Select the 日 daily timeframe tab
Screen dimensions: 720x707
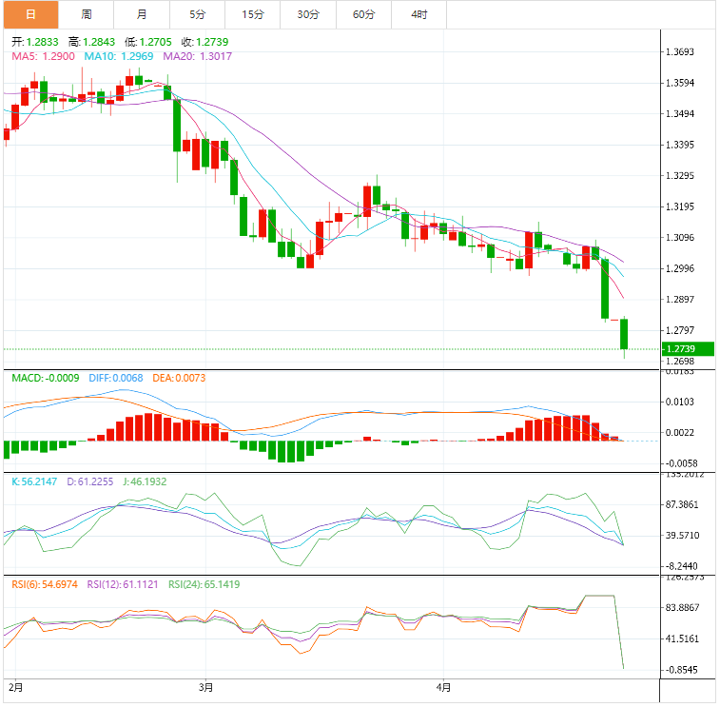[x=30, y=14]
